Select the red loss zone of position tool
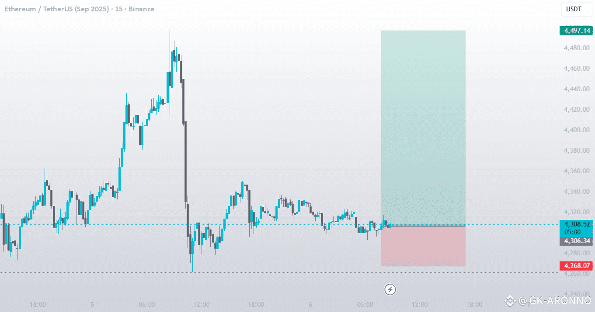The height and width of the screenshot is (312, 595). pyautogui.click(x=423, y=246)
